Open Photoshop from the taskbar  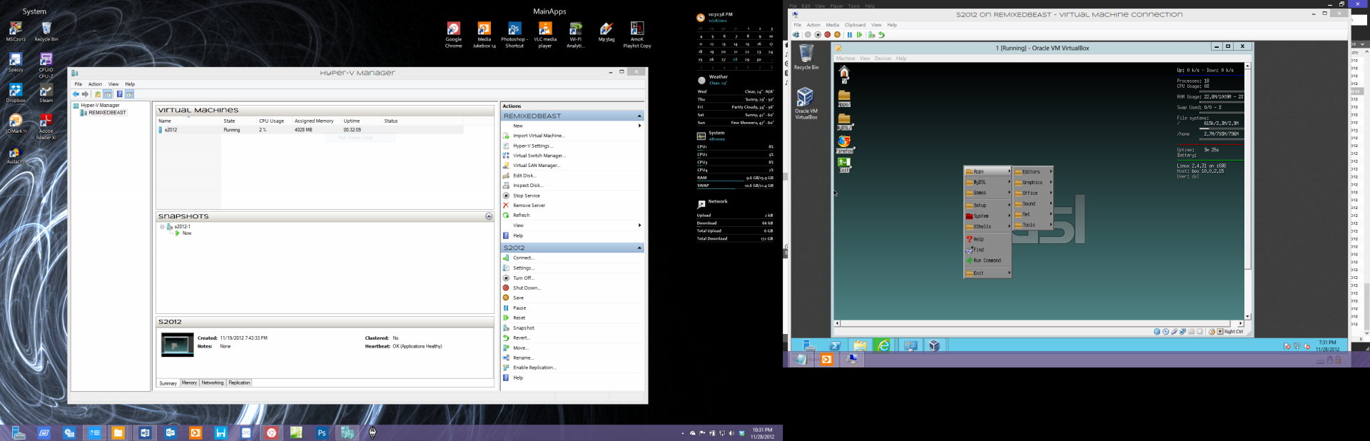pyautogui.click(x=322, y=432)
